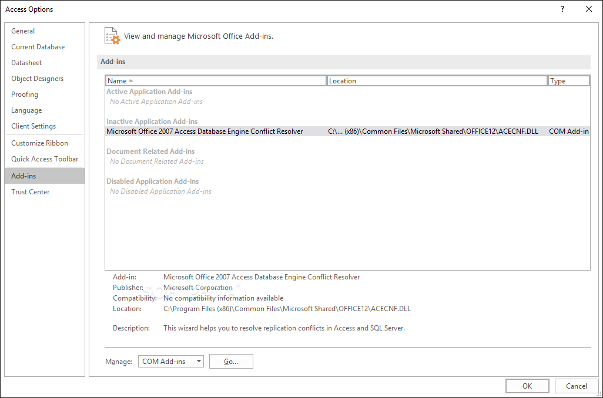Image resolution: width=603 pixels, height=398 pixels.
Task: Click the Active Application Add-ins group header
Action: pos(149,92)
